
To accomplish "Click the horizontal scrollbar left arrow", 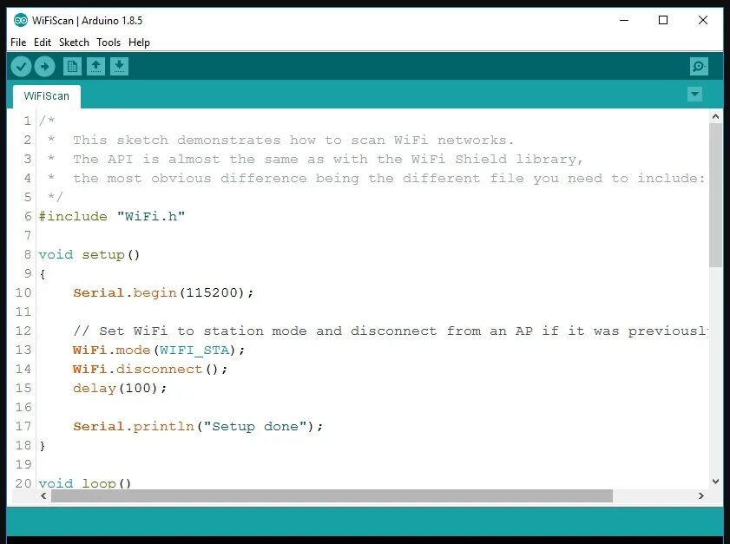I will click(43, 496).
